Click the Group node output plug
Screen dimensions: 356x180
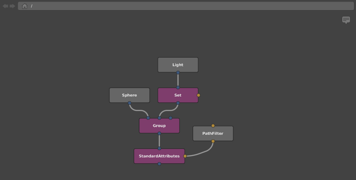(159, 134)
